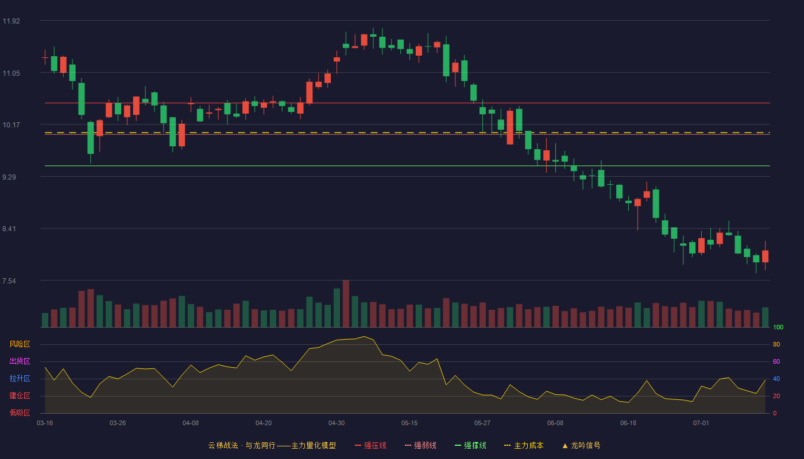Select the 低吸区 zone label

20,413
